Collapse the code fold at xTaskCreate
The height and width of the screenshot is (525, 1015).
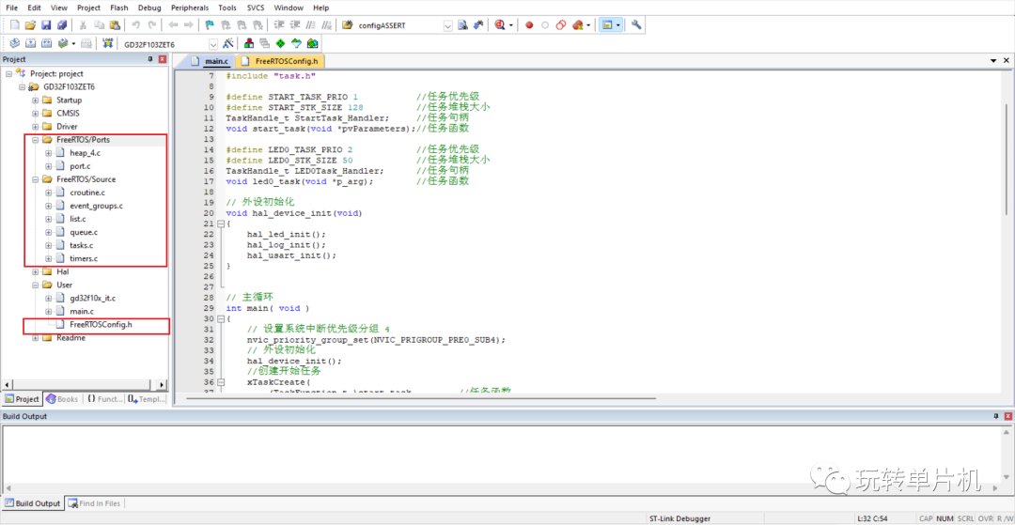(220, 383)
